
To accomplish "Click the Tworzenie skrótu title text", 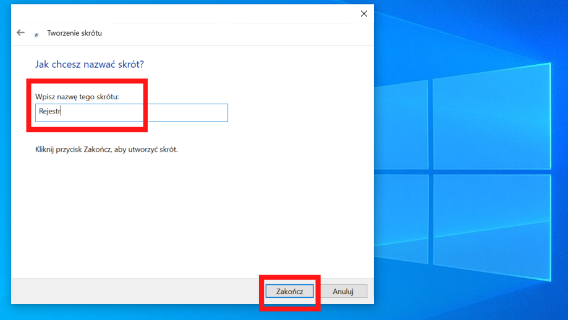I will pyautogui.click(x=74, y=33).
